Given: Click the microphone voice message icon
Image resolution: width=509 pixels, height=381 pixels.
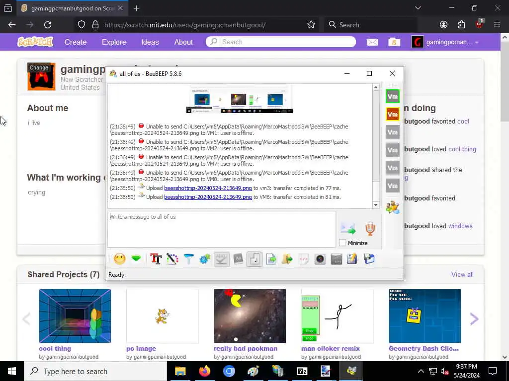Looking at the screenshot, I should click(370, 229).
